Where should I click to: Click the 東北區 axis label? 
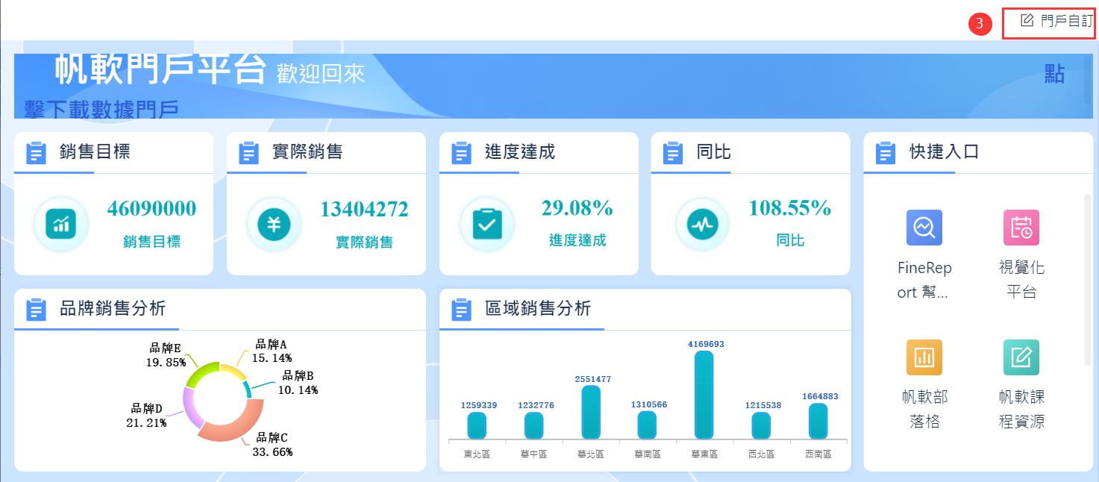477,454
